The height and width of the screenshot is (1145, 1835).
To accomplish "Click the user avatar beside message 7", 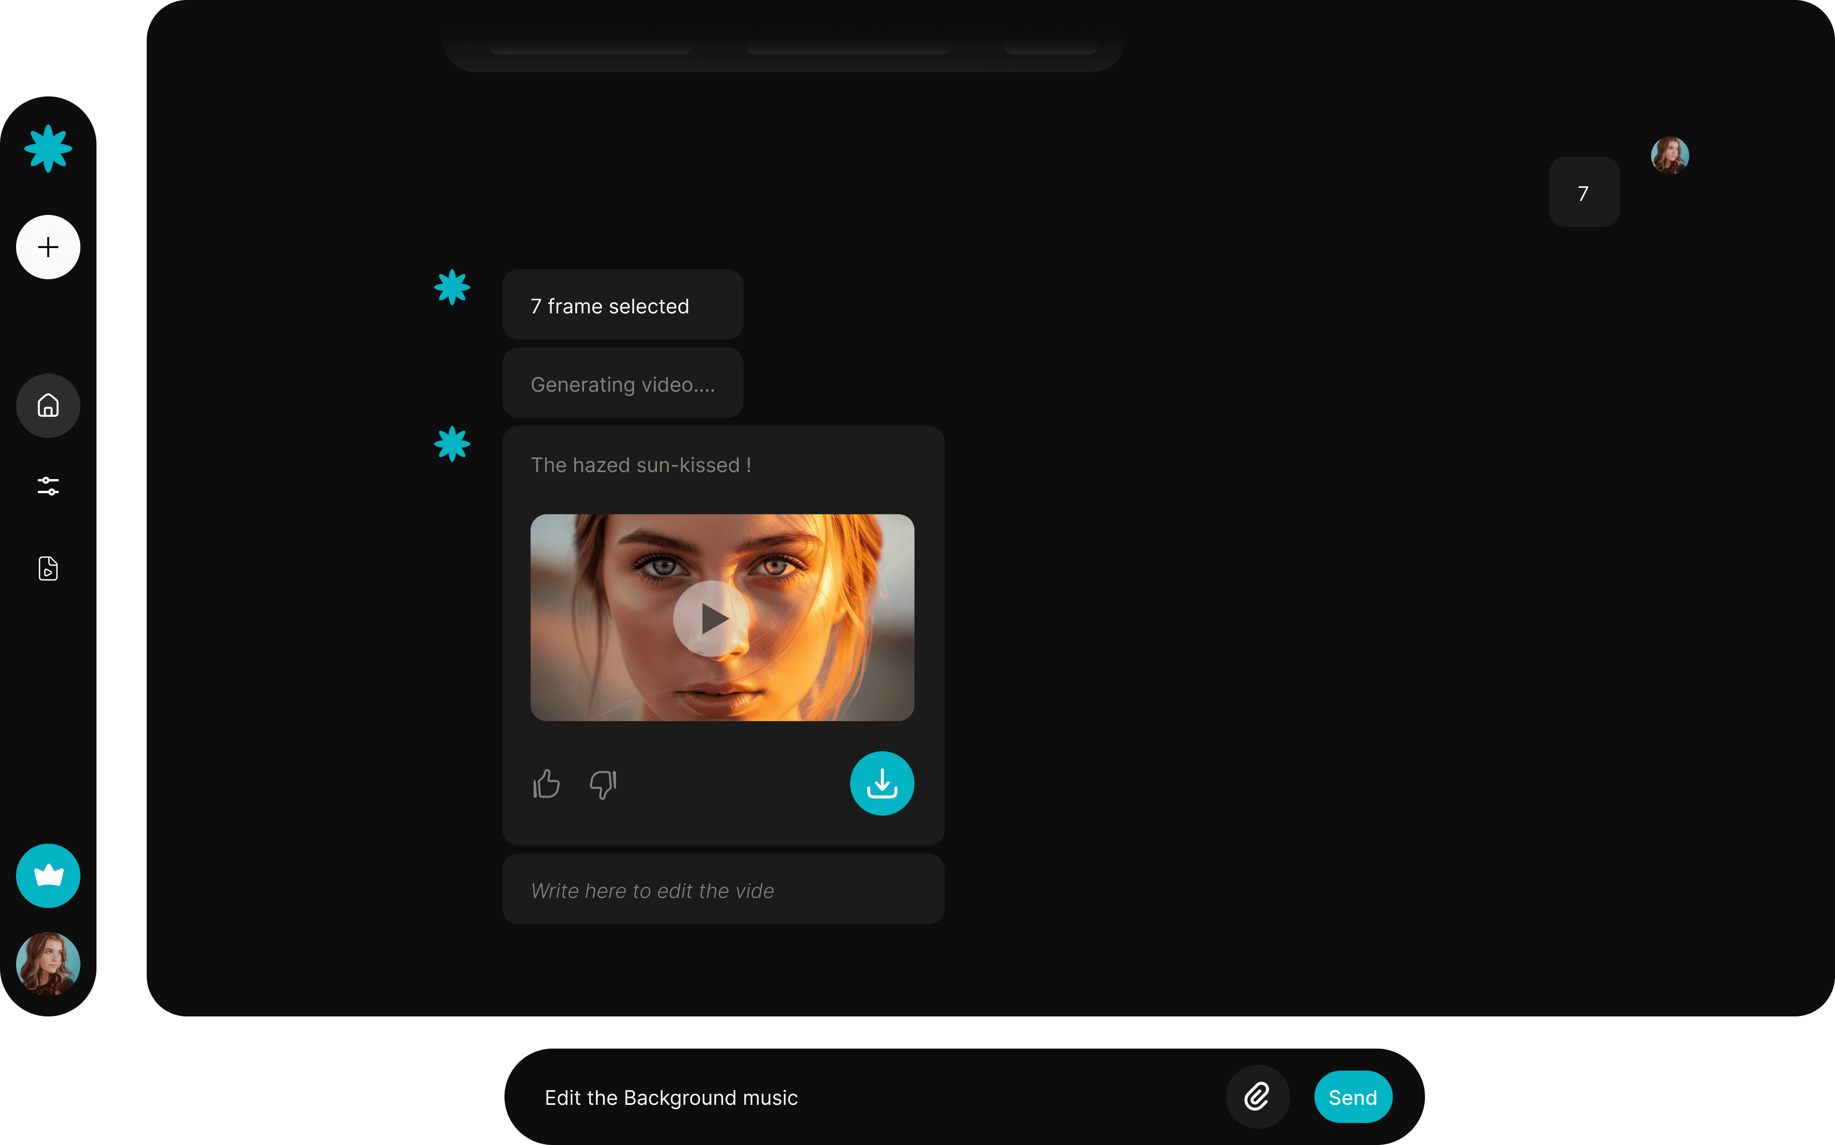I will (x=1669, y=155).
